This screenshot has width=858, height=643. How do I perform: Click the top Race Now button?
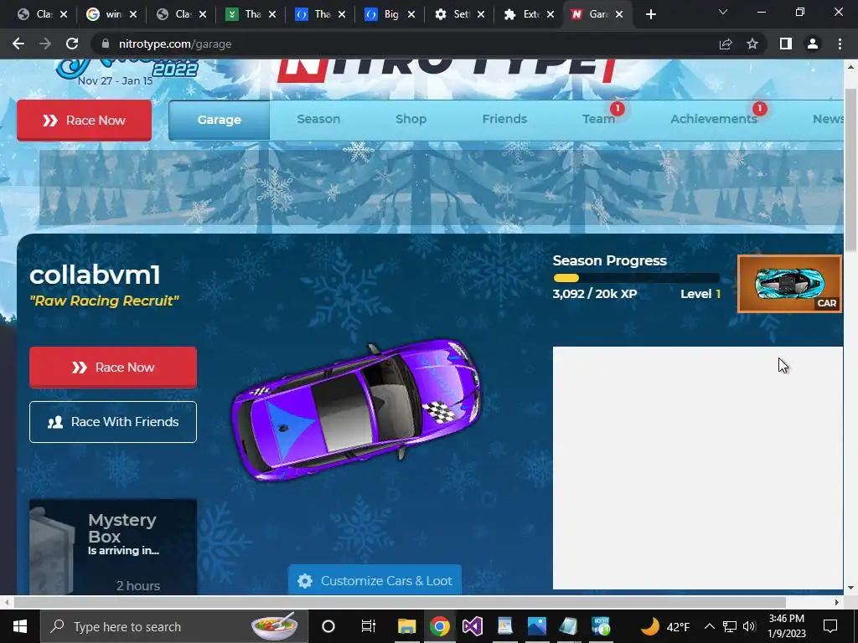tap(85, 121)
